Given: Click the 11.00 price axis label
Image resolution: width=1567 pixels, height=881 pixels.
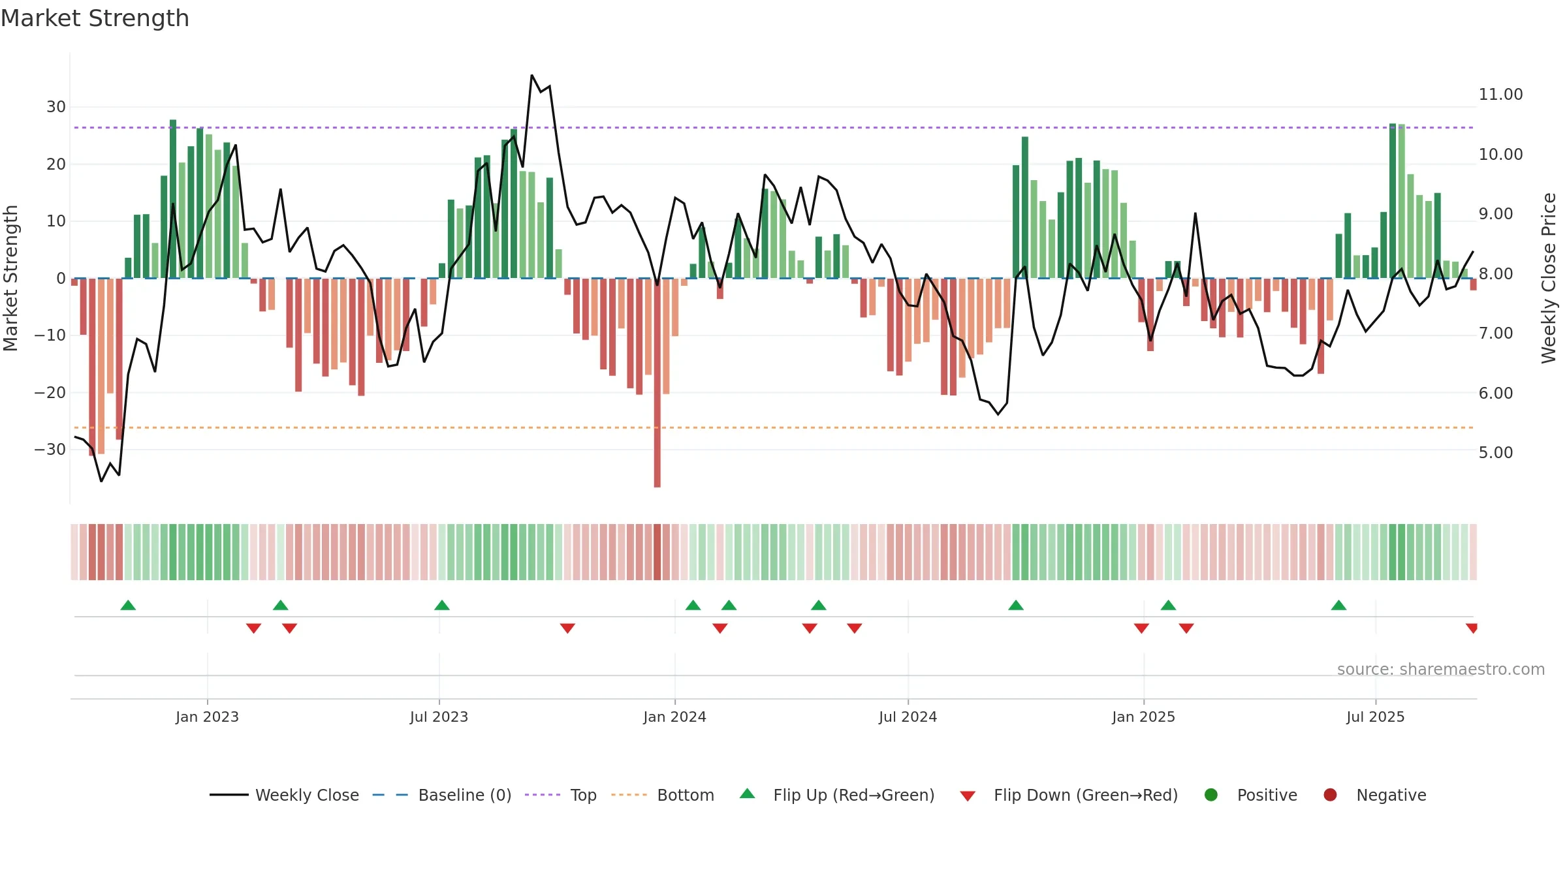Looking at the screenshot, I should 1500,95.
